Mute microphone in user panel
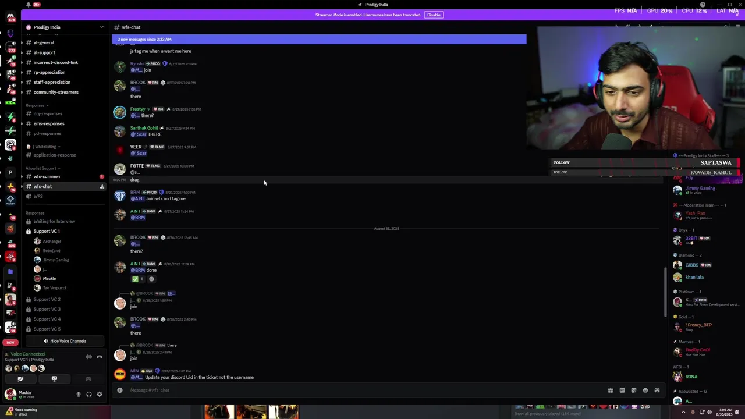The height and width of the screenshot is (419, 745). [x=79, y=395]
